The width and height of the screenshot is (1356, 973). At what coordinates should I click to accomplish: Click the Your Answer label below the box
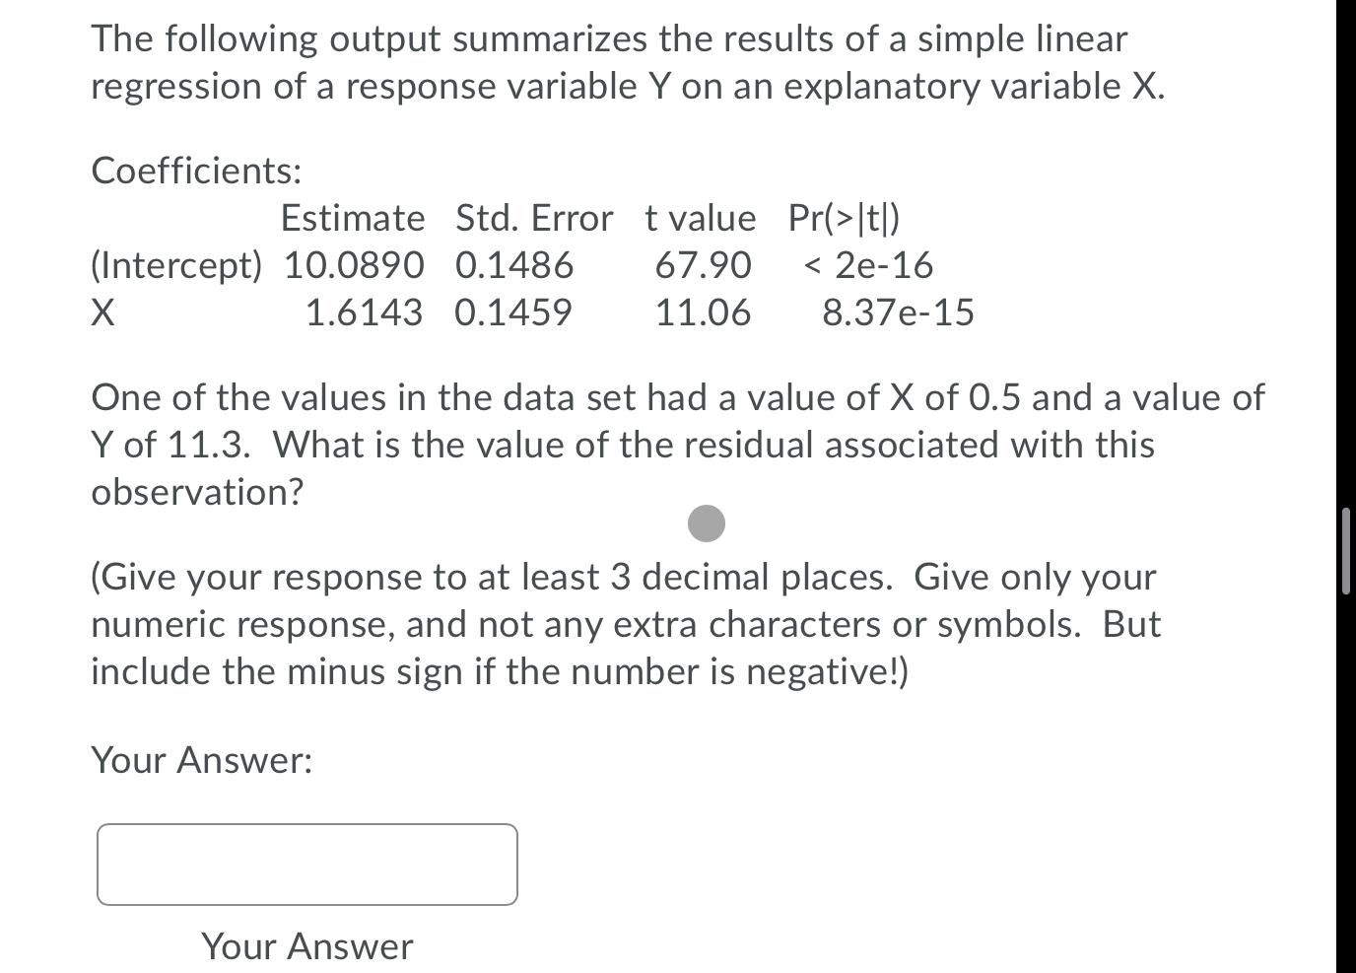[305, 946]
